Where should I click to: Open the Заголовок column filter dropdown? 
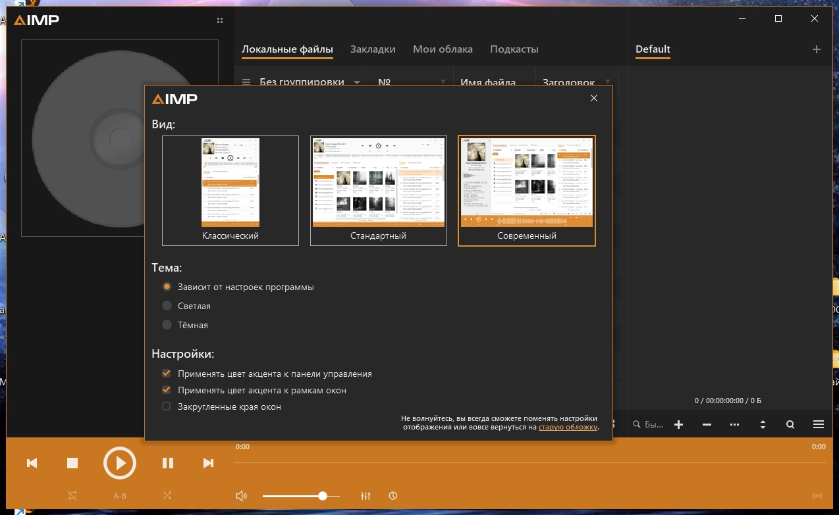point(607,82)
